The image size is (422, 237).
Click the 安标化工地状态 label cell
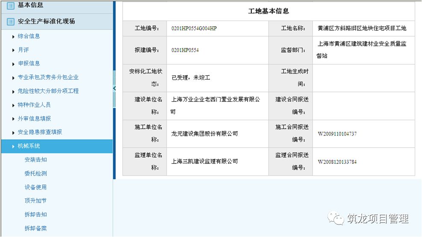(145, 78)
